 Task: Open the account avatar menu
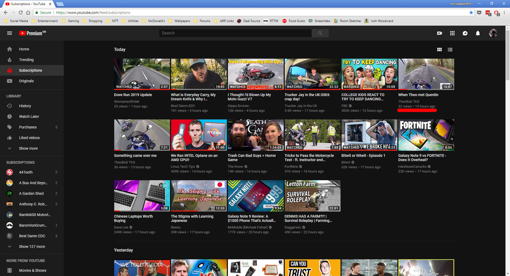493,33
